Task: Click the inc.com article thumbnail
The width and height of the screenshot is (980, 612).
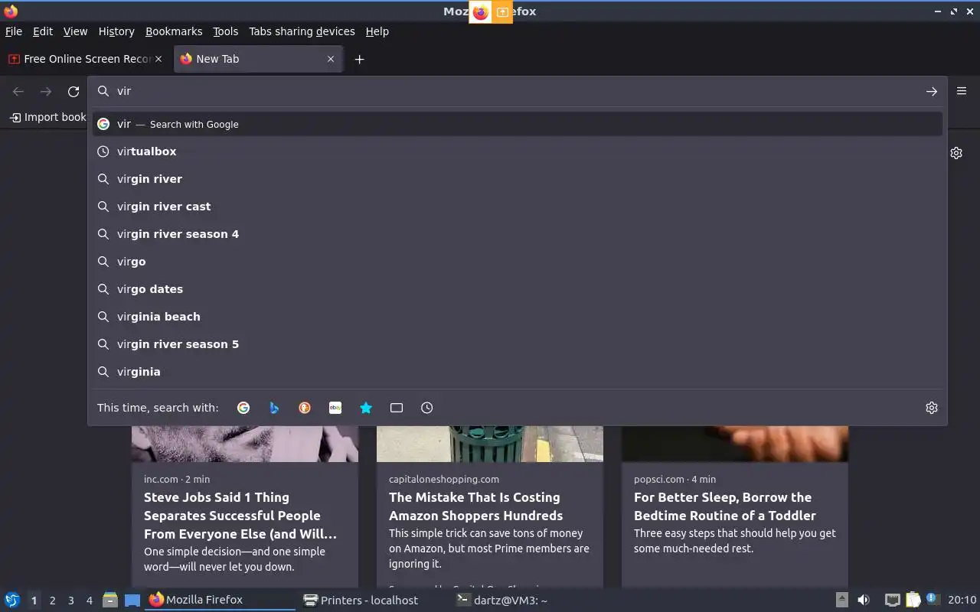Action: pyautogui.click(x=245, y=444)
